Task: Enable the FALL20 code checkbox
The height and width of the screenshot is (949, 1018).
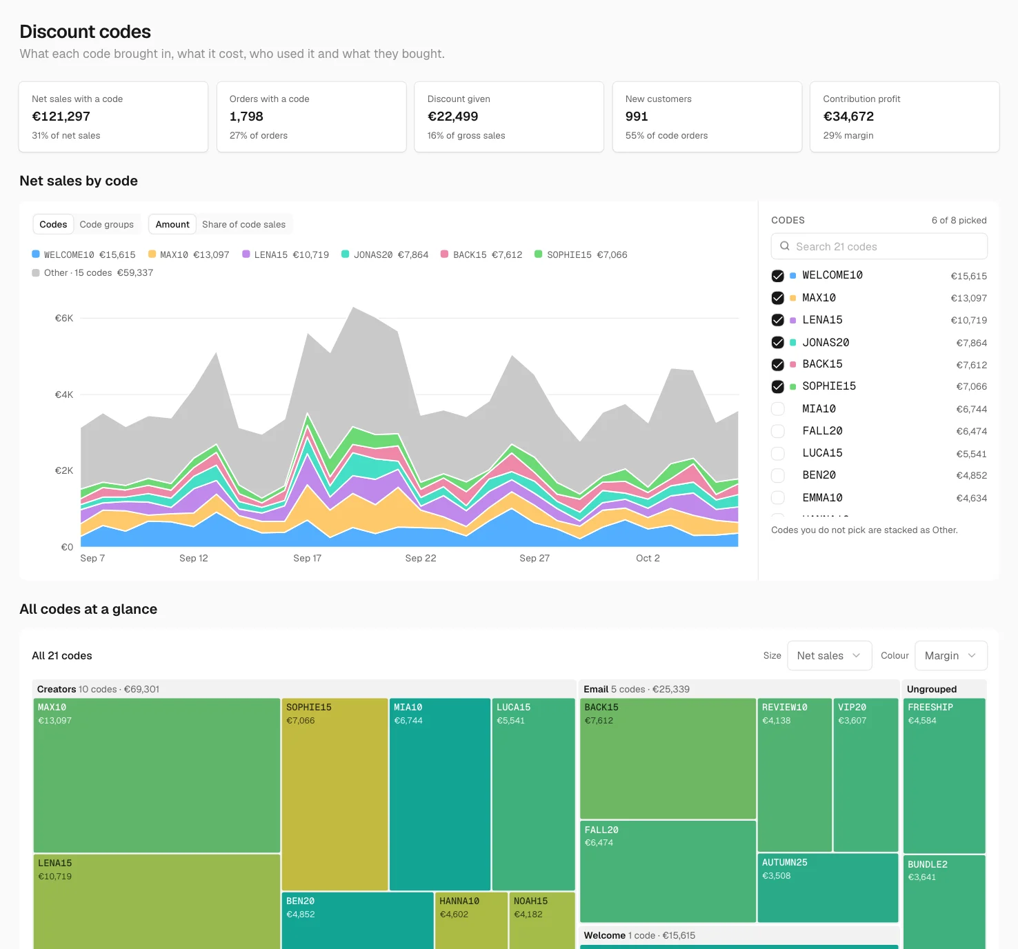Action: point(778,431)
